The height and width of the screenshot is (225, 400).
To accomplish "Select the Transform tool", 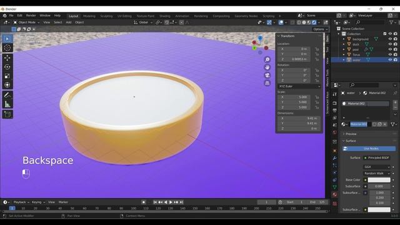I will point(7,85).
